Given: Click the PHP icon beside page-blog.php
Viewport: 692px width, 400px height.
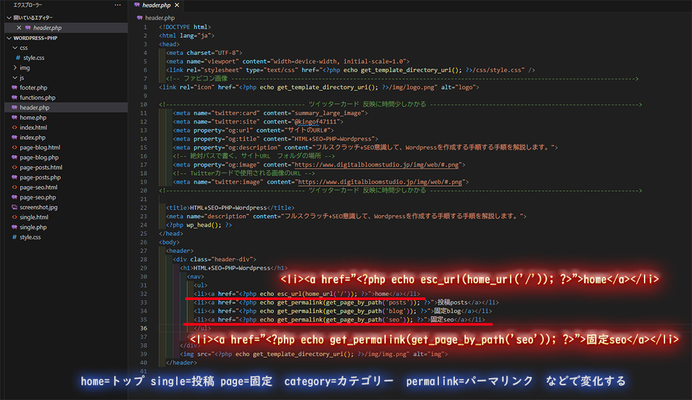Looking at the screenshot, I should click(x=15, y=157).
